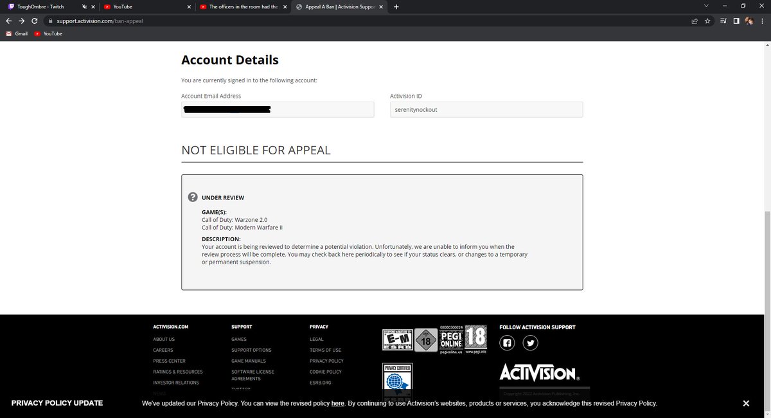
Task: Close the YouTube tab
Action: [x=190, y=6]
